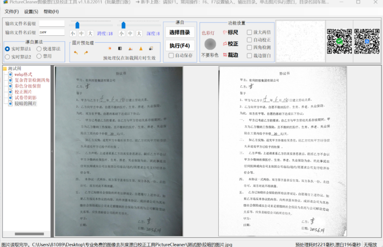Click the 无缩放 status bar entry

(x=370, y=245)
